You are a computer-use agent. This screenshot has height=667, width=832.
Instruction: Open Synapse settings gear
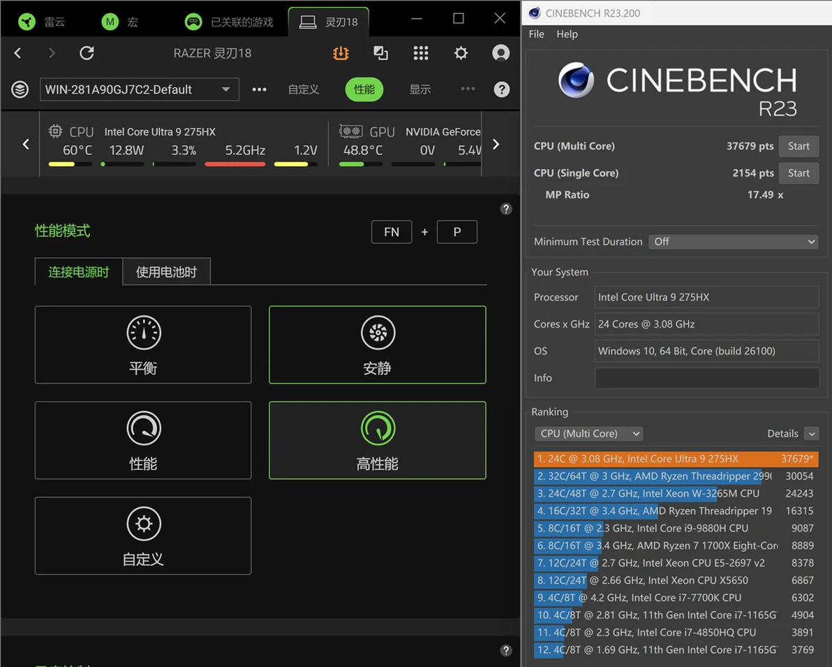461,53
